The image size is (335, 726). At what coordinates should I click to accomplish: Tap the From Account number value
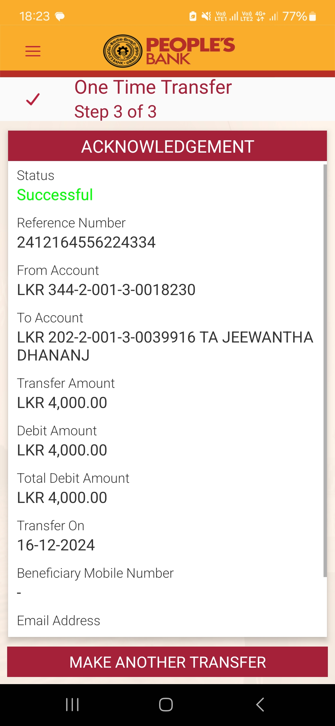tap(106, 290)
